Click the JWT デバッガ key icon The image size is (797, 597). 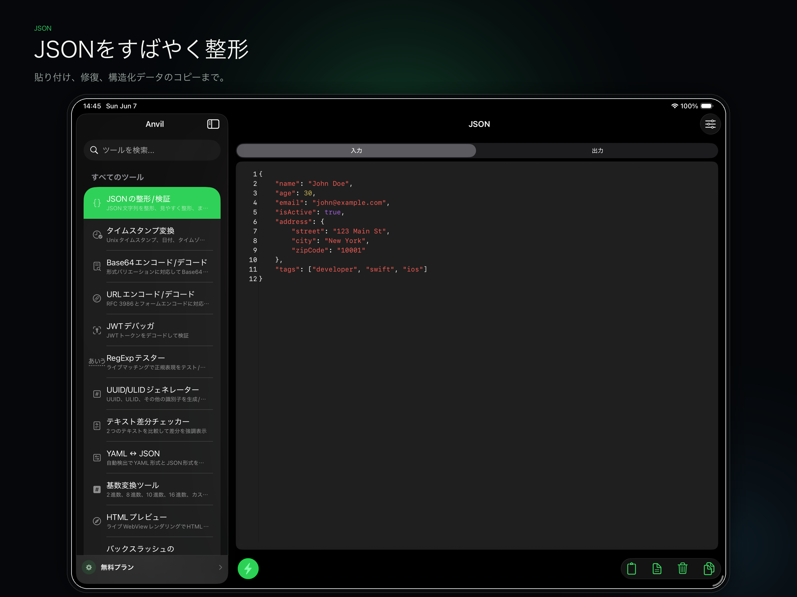(x=97, y=330)
